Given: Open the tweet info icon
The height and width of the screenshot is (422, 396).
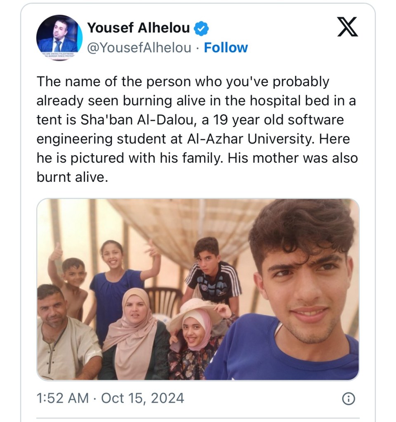Looking at the screenshot, I should pyautogui.click(x=349, y=398).
